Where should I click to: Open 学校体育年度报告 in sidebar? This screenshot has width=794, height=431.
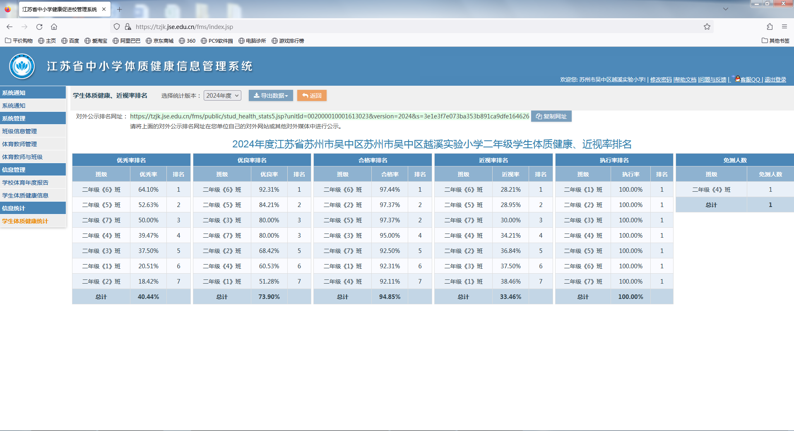pos(33,183)
